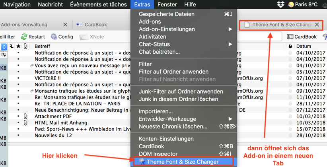Click the Dropbox menu bar icon
This screenshot has height=167, width=327.
[x=280, y=4]
